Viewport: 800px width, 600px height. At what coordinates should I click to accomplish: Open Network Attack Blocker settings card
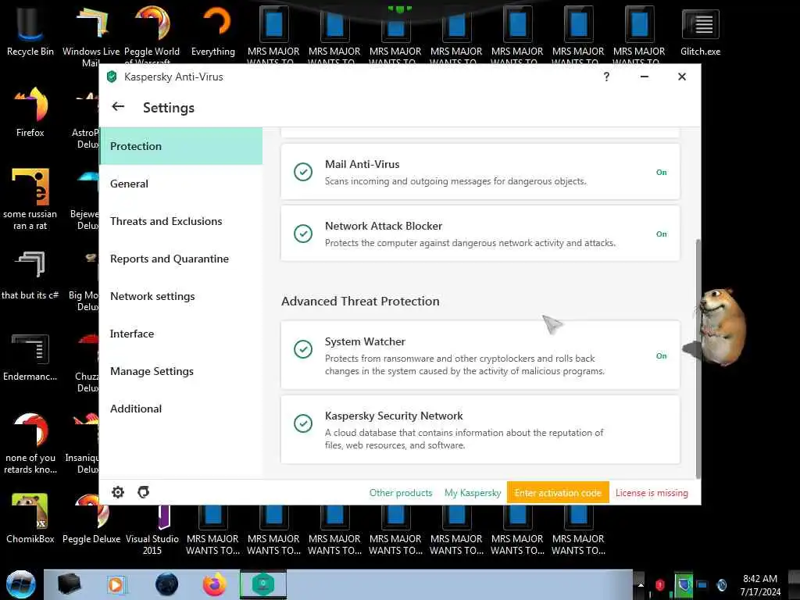(480, 234)
